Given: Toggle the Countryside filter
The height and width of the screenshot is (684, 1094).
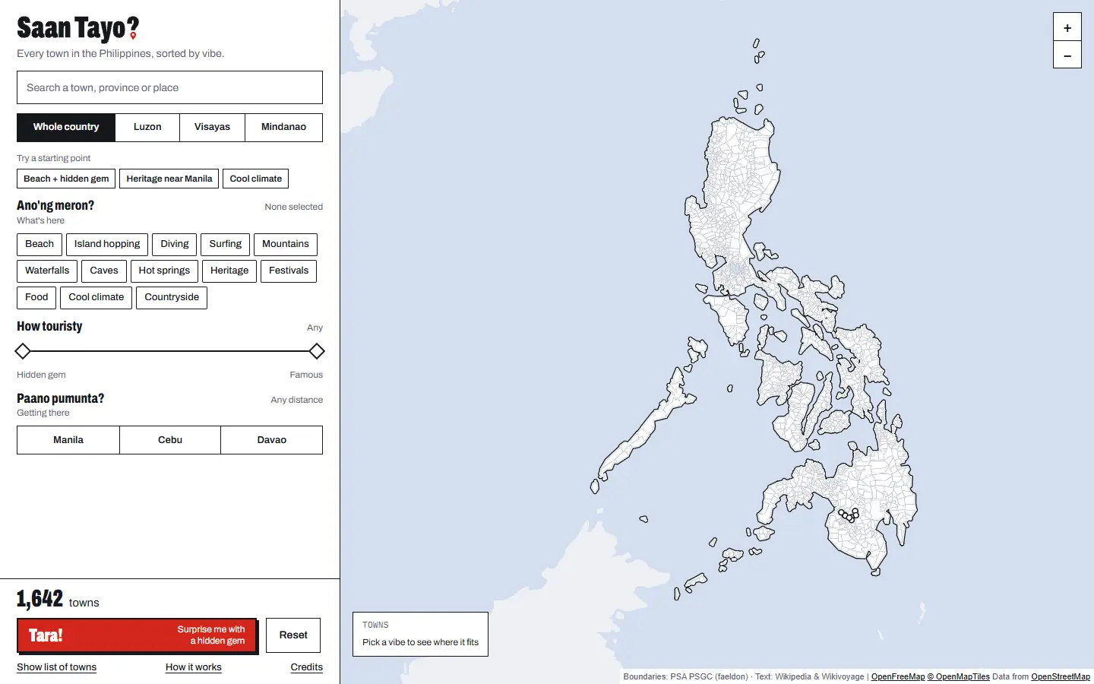Looking at the screenshot, I should point(172,297).
